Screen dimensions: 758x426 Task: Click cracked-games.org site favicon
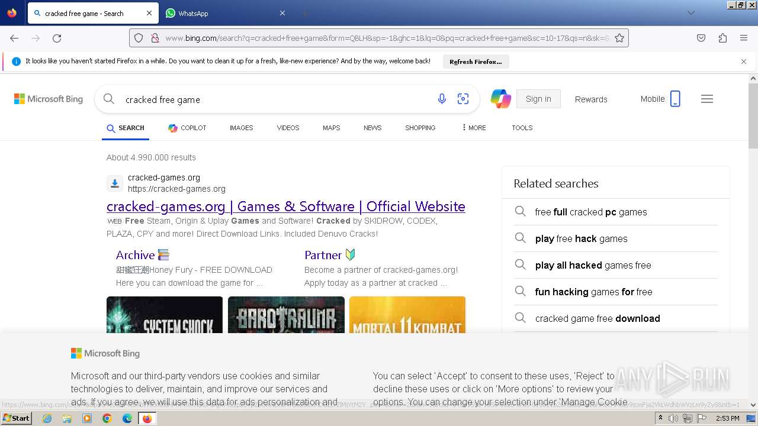[115, 183]
